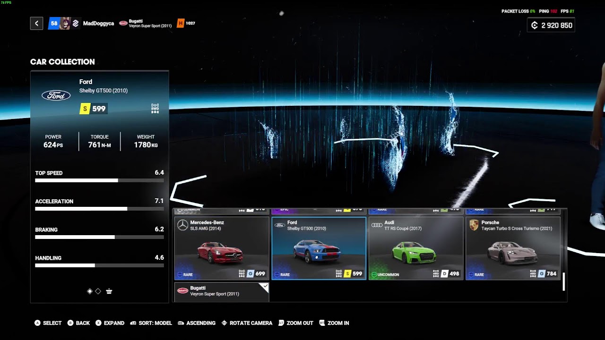This screenshot has width=605, height=340.
Task: Click the credits currency icon
Action: coord(535,25)
